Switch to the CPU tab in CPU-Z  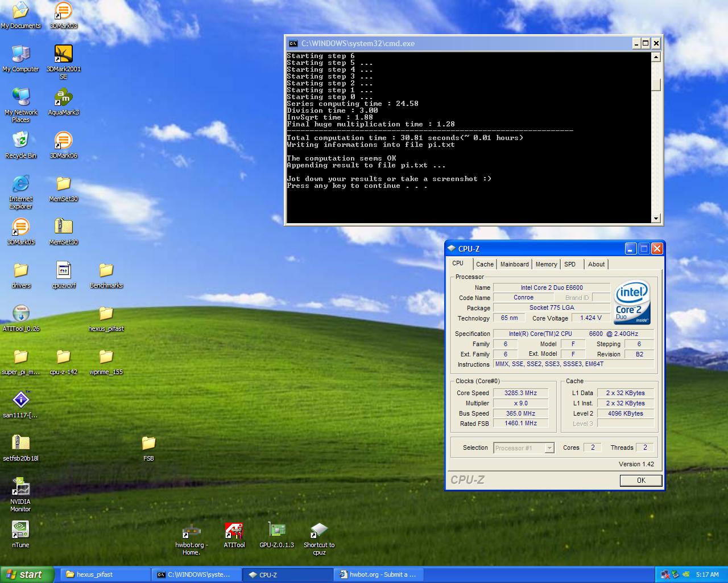tap(458, 264)
